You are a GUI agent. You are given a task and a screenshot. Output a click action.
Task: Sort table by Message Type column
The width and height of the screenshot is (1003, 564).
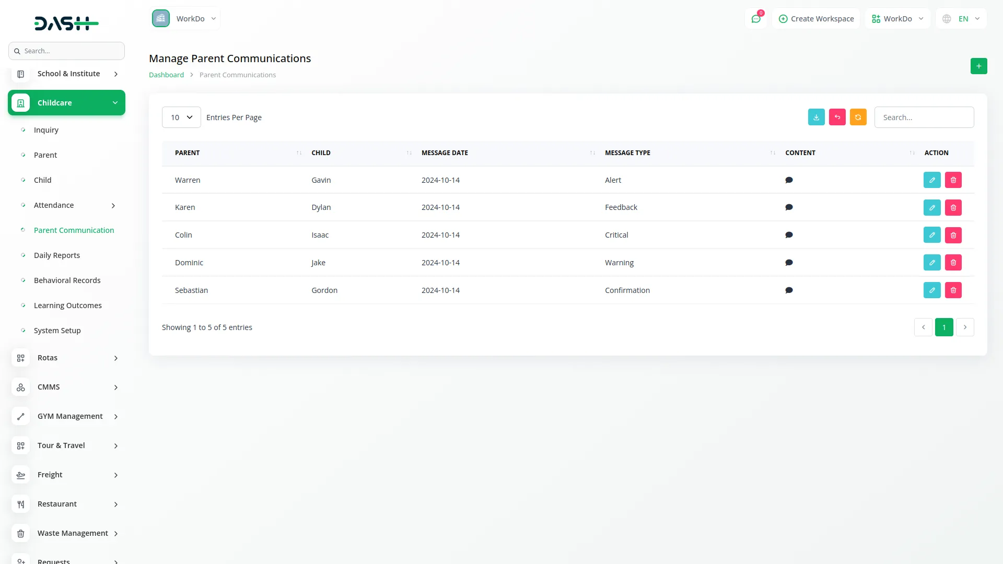click(x=627, y=153)
